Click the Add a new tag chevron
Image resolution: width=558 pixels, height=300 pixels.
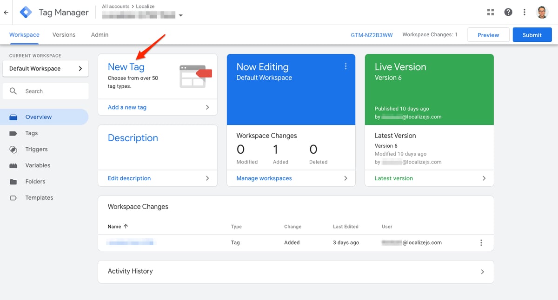pyautogui.click(x=207, y=107)
